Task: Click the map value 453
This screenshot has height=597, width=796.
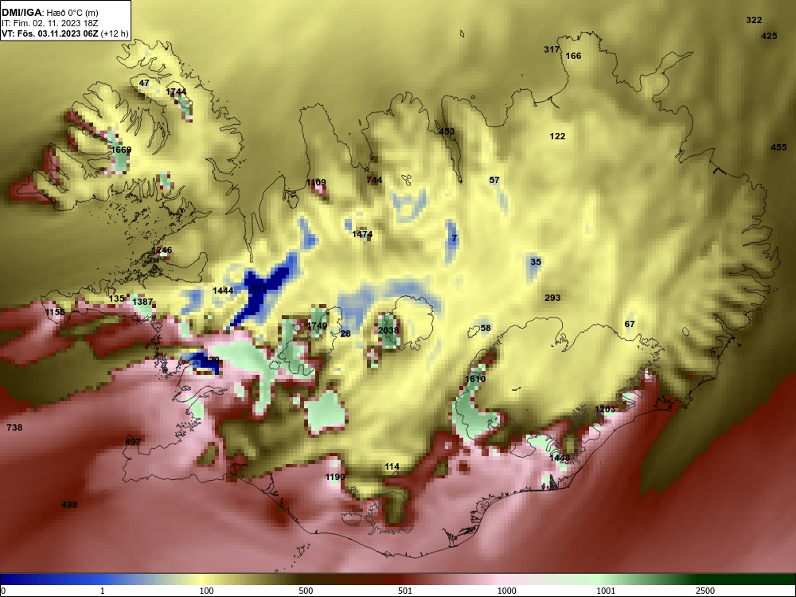Action: coord(447,131)
